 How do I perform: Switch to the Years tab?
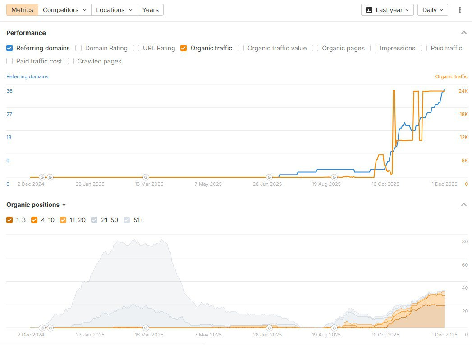pos(151,10)
